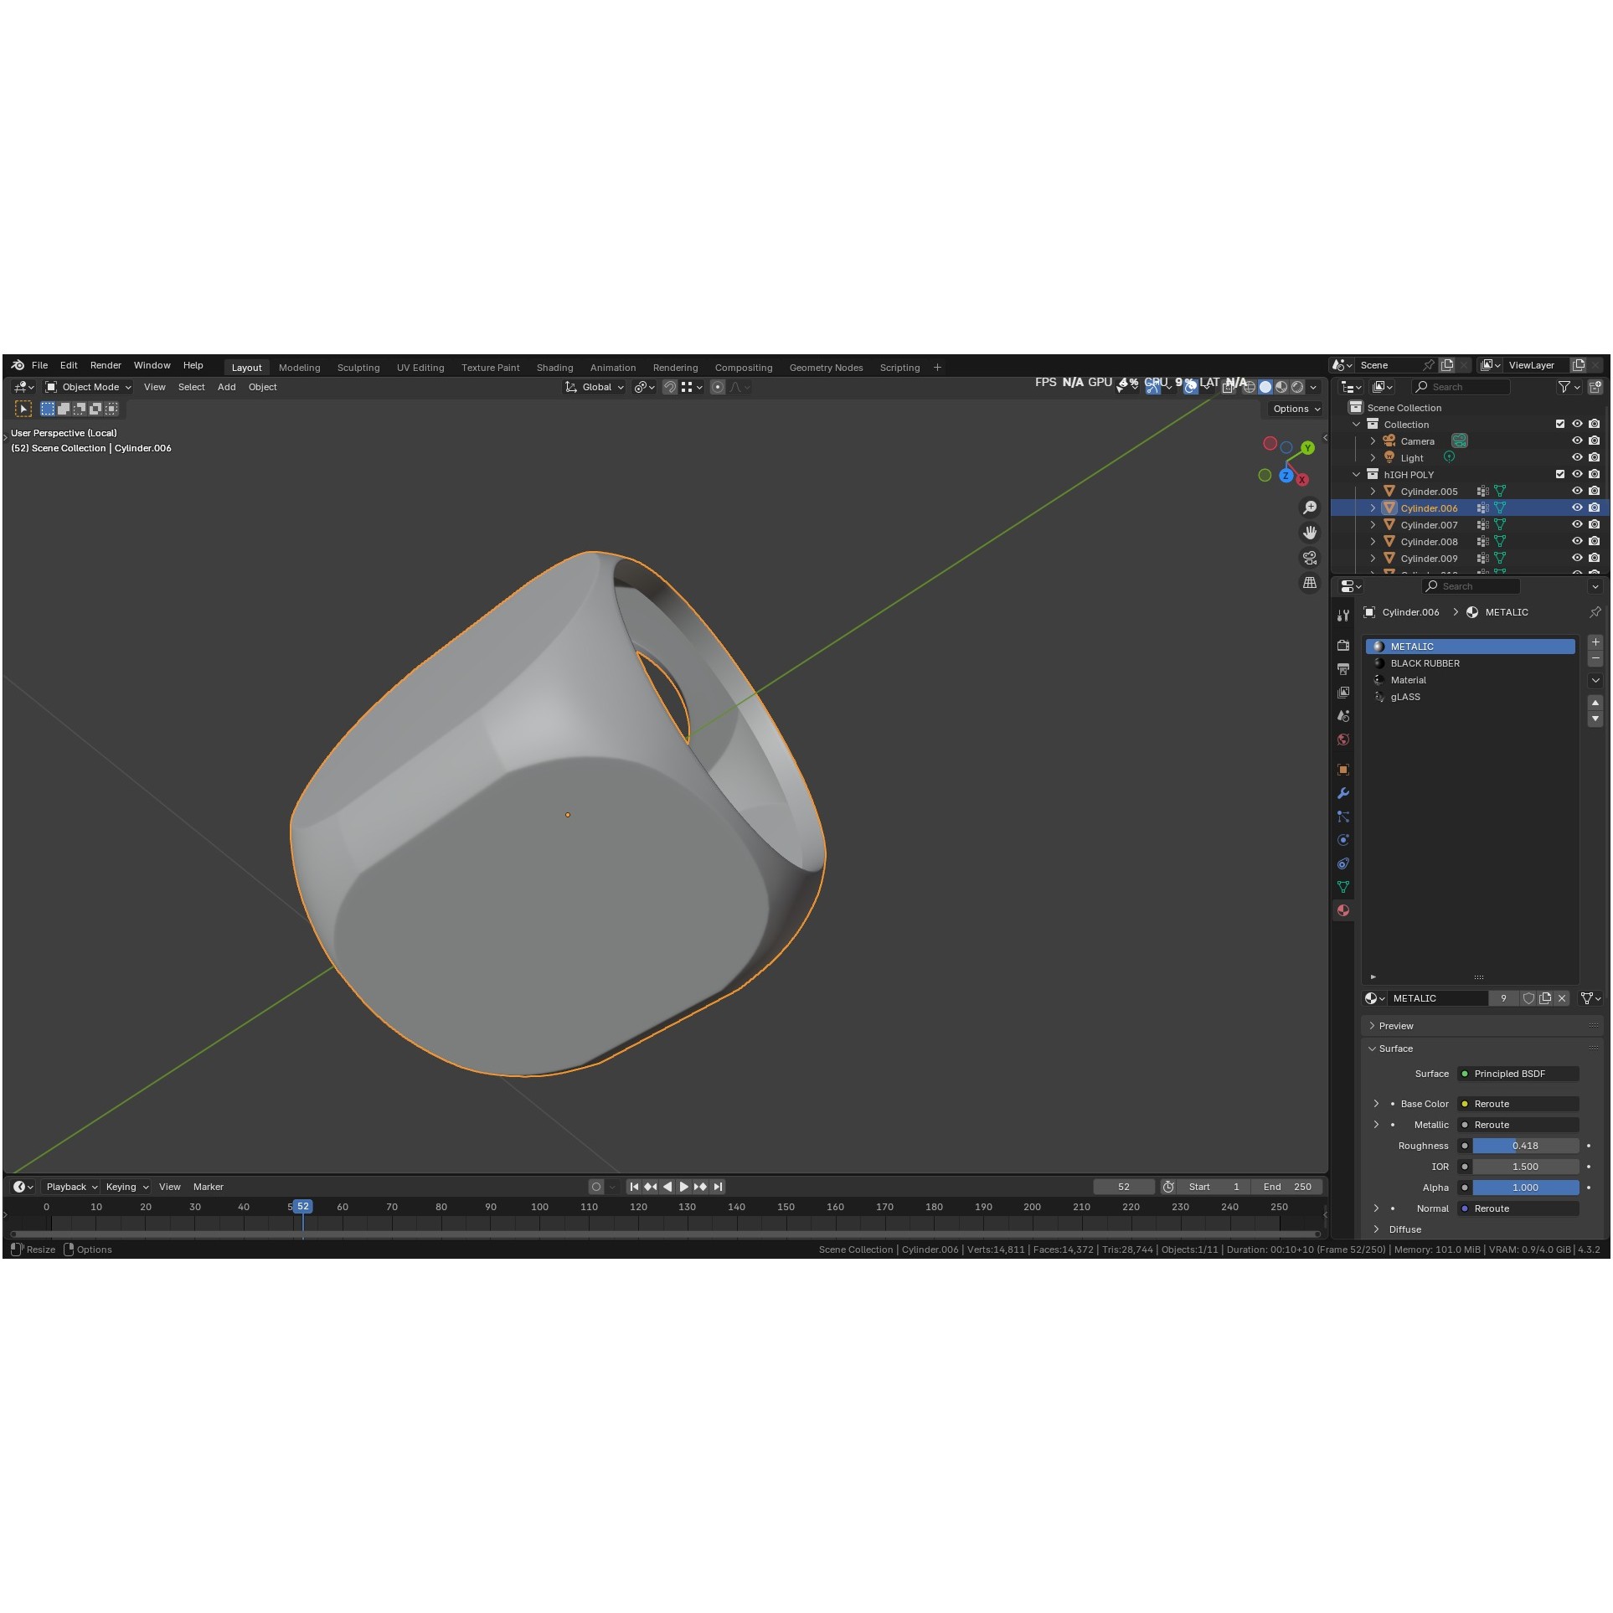Uncheck the hIGH POLY collection checkbox
Image resolution: width=1613 pixels, height=1613 pixels.
tap(1560, 475)
